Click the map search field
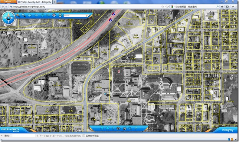The image size is (239, 142). click(75, 16)
